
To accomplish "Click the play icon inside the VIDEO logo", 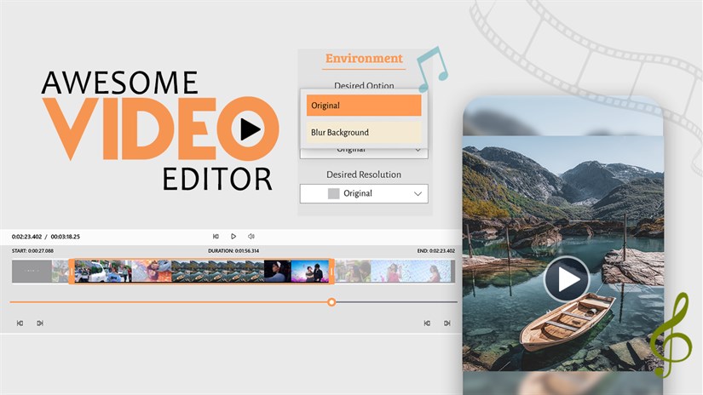I will [x=250, y=129].
